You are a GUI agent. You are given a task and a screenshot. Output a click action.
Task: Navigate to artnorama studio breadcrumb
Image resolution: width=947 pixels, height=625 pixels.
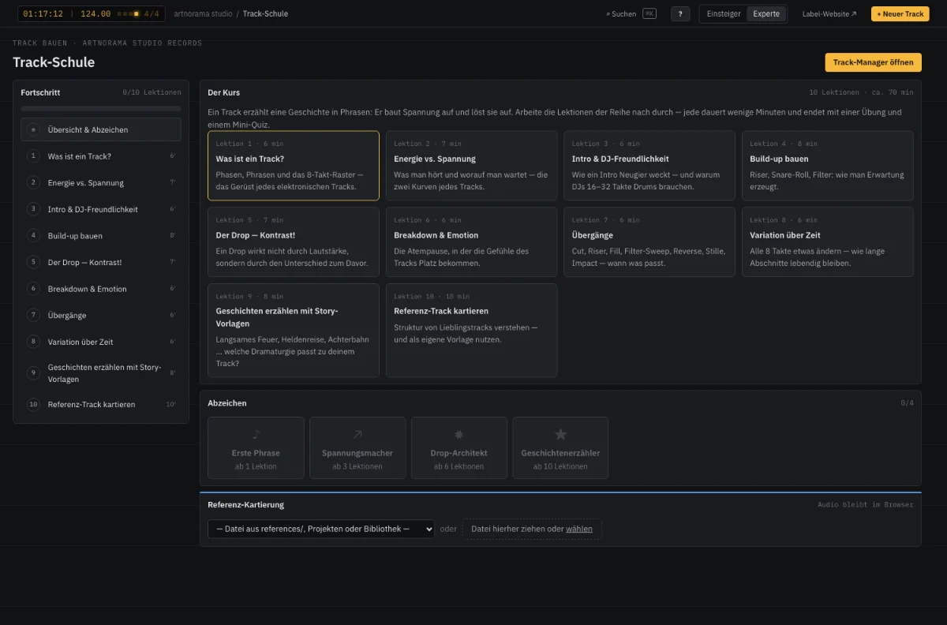coord(203,13)
